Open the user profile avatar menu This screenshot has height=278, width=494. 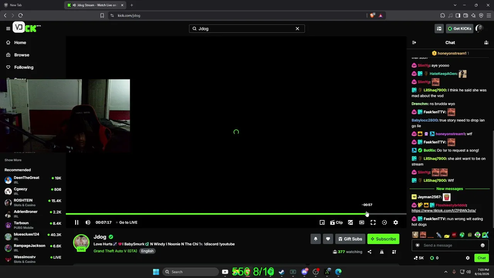pos(480,29)
